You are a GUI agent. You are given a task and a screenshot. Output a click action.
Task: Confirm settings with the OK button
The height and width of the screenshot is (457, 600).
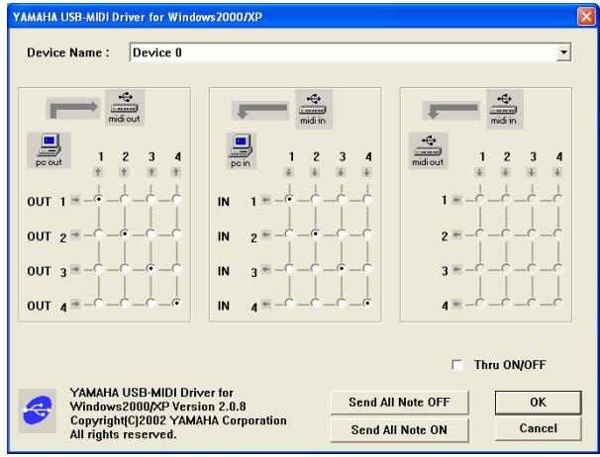(538, 403)
